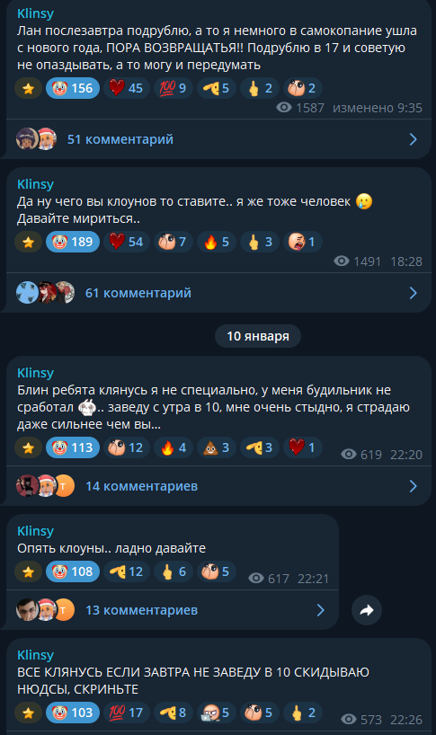Screen dimensions: 436x735
Task: Open the 13 комментариев link
Action: point(141,610)
